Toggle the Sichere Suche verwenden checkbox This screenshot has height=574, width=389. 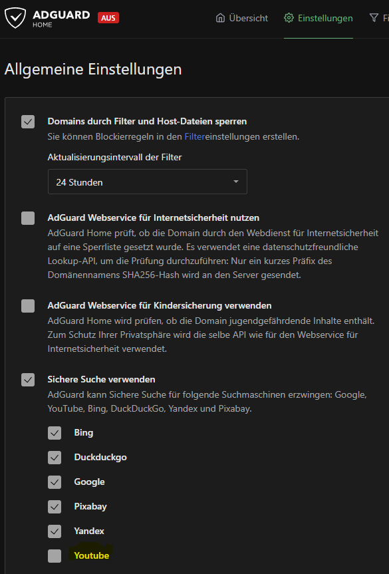pyautogui.click(x=28, y=380)
